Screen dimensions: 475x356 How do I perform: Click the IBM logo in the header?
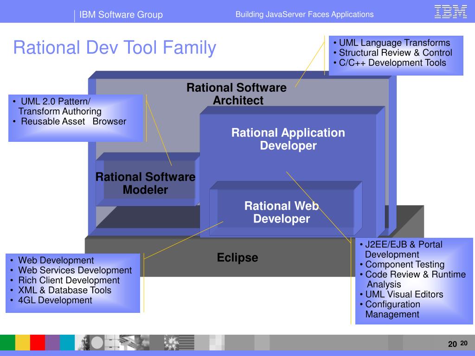(450, 12)
